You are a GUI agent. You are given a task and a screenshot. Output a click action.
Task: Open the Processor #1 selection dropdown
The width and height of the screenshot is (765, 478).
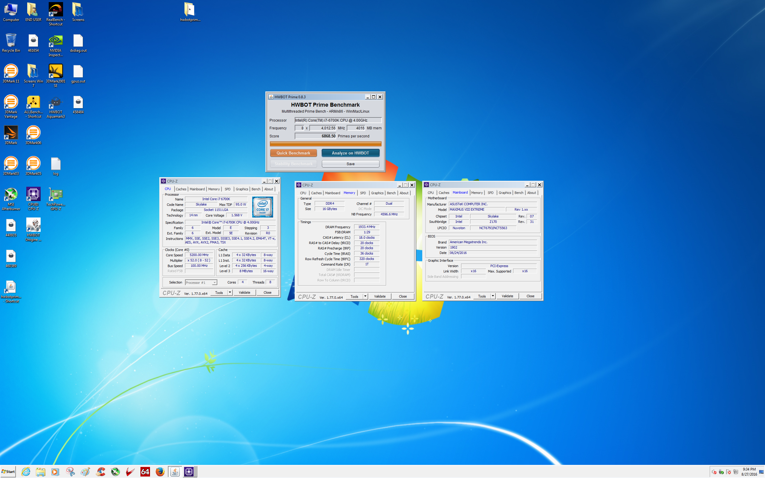tap(201, 282)
